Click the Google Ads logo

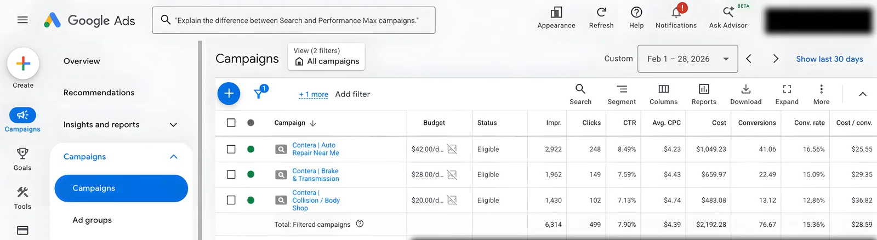coord(89,20)
